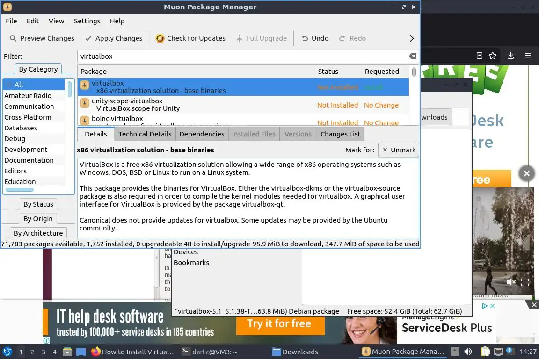Click the Full Upgrade arrow icon

[x=239, y=38]
